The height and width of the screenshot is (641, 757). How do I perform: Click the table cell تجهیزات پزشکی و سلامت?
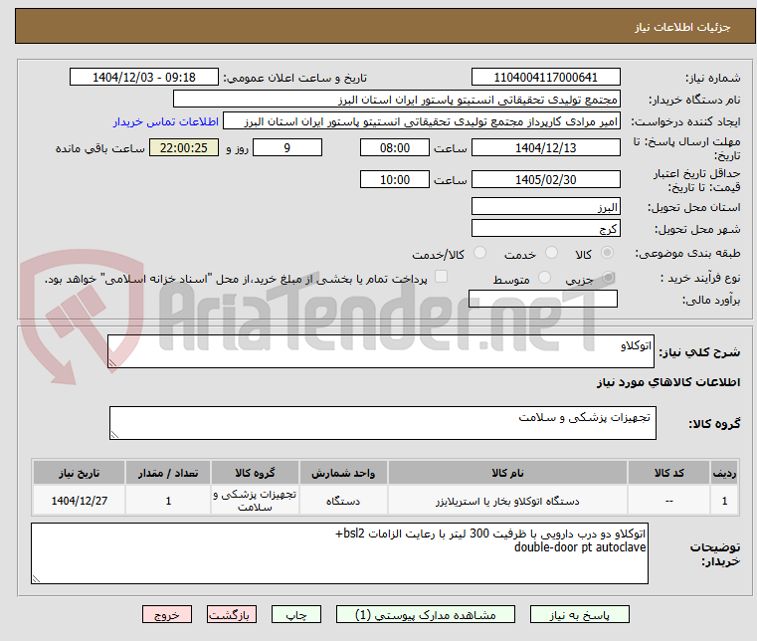pyautogui.click(x=255, y=501)
